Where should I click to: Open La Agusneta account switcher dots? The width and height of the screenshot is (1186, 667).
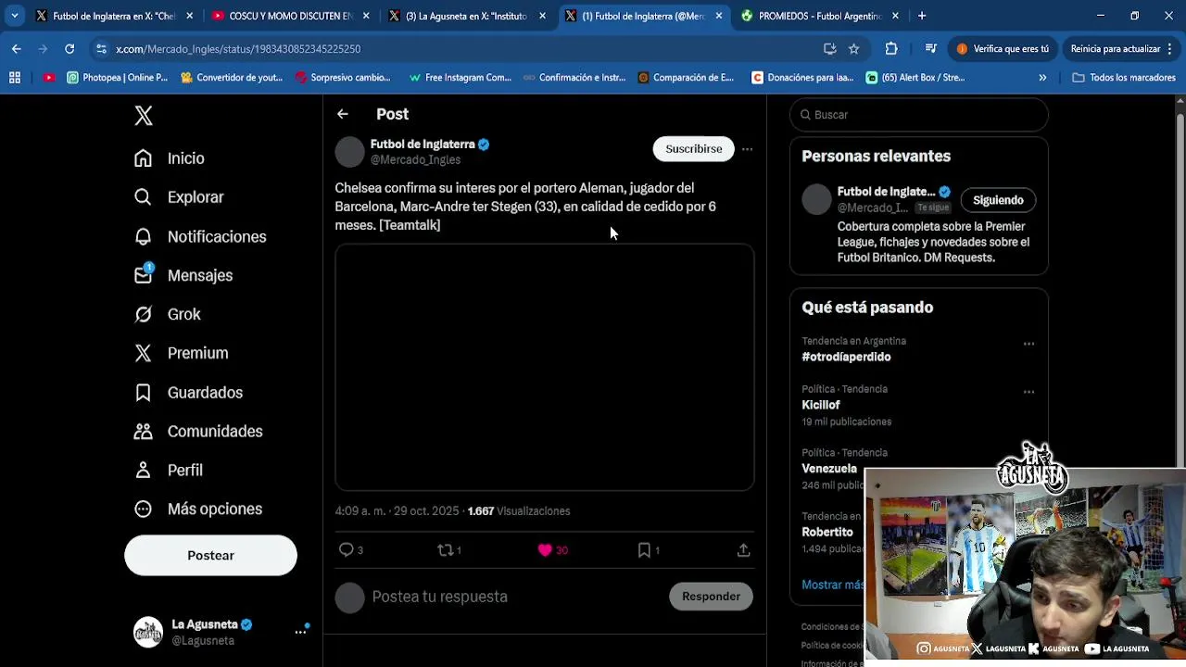point(300,632)
